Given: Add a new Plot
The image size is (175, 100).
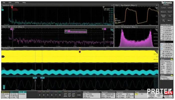Looking at the screenshot, I should point(170,16).
